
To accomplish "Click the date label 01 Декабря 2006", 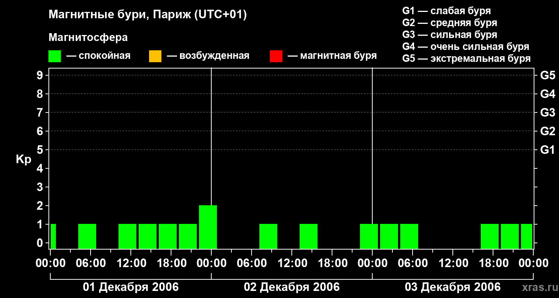I will coord(130,287).
